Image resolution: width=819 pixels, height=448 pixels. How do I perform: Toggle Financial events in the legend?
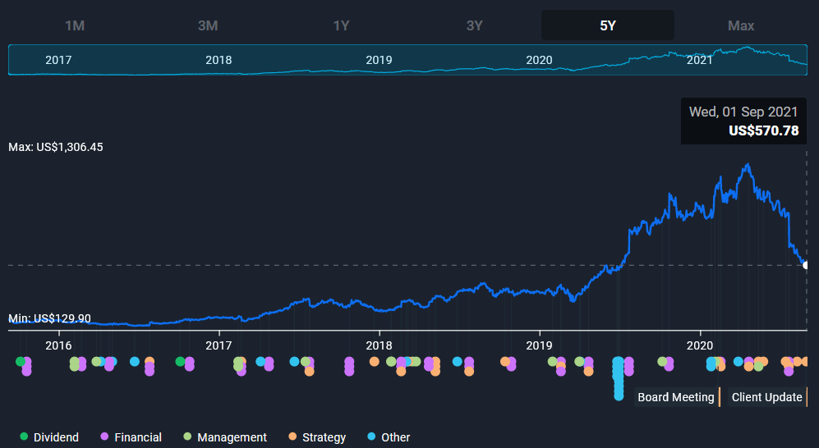[131, 437]
